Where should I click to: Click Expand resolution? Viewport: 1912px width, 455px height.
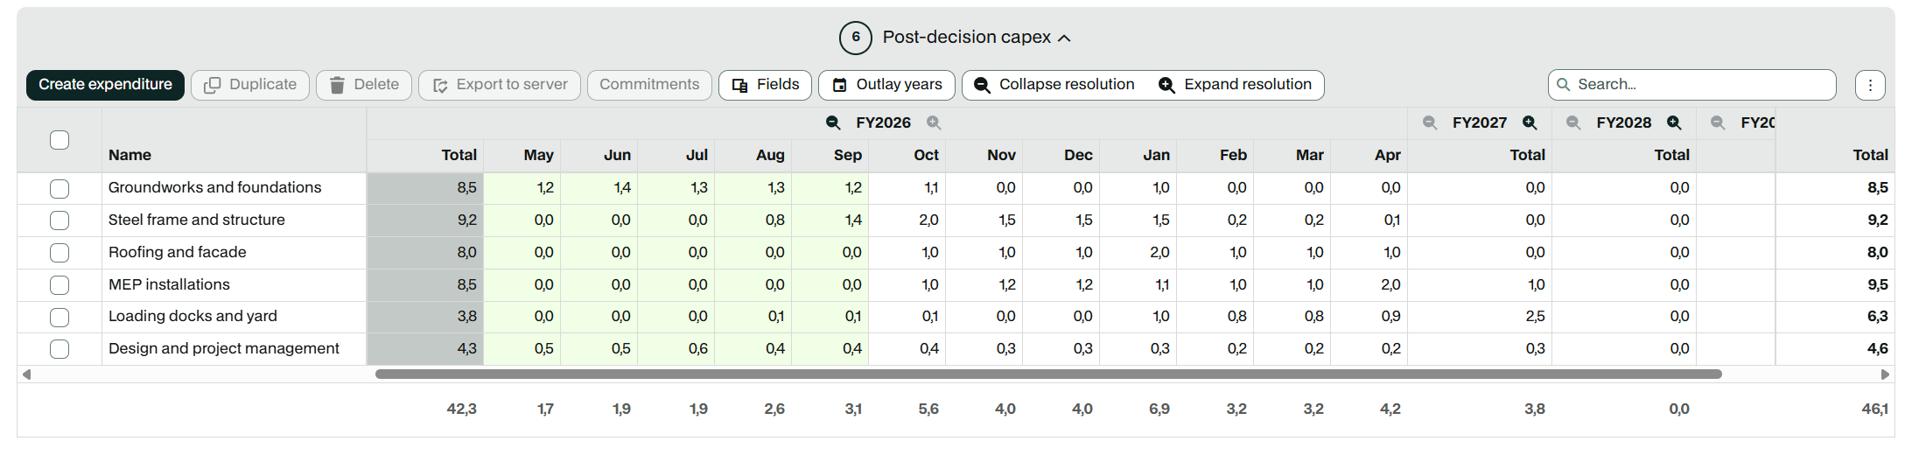1236,85
